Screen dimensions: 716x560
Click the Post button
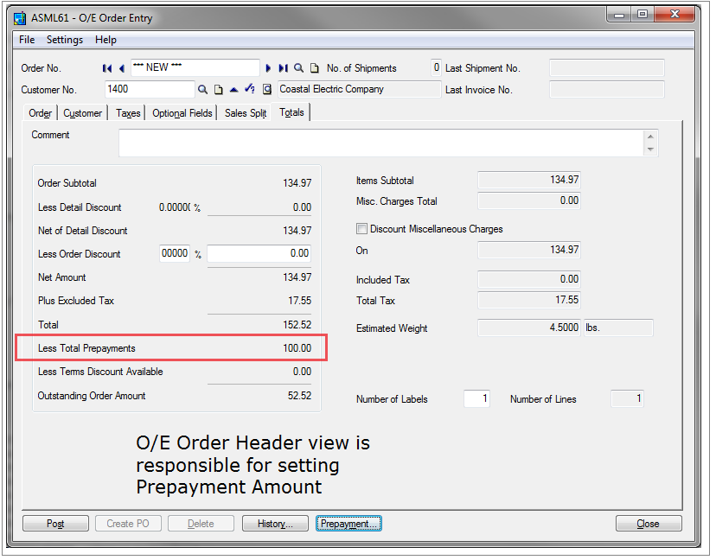[55, 524]
